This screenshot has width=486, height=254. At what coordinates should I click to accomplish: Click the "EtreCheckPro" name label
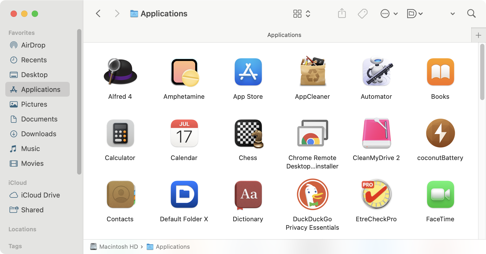(376, 219)
